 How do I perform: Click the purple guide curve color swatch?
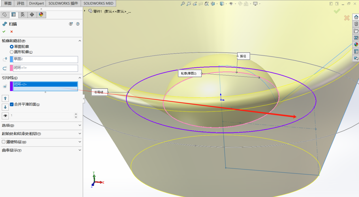click(x=11, y=86)
